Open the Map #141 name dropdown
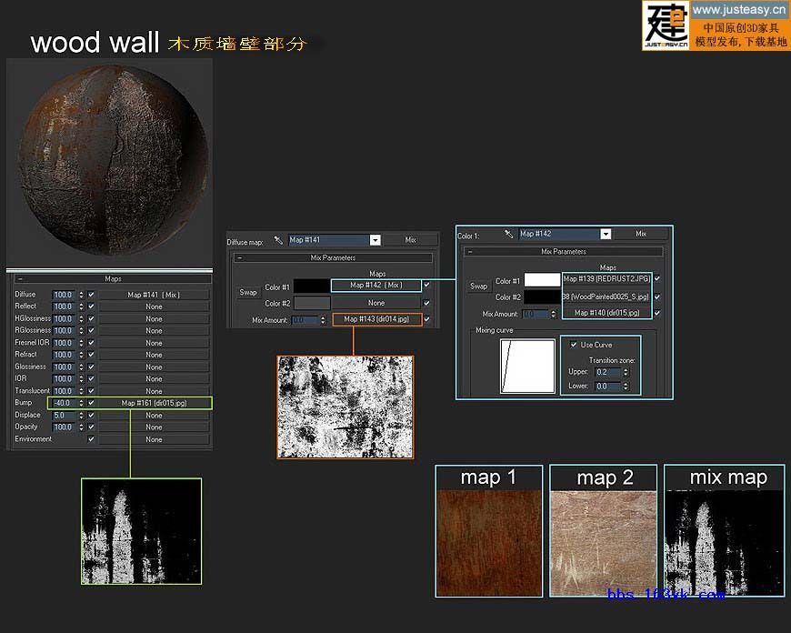 tap(375, 240)
